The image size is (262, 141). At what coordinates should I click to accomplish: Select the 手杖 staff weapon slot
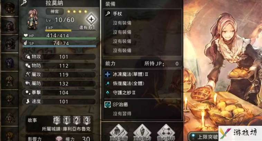click(x=142, y=14)
